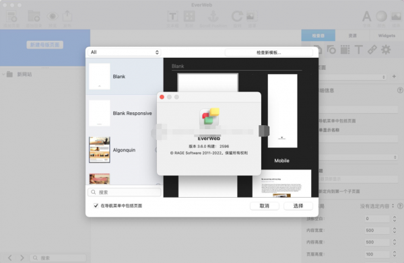This screenshot has width=404, height=263.
Task: Click the 内容宽度 value field
Action: pos(377,230)
